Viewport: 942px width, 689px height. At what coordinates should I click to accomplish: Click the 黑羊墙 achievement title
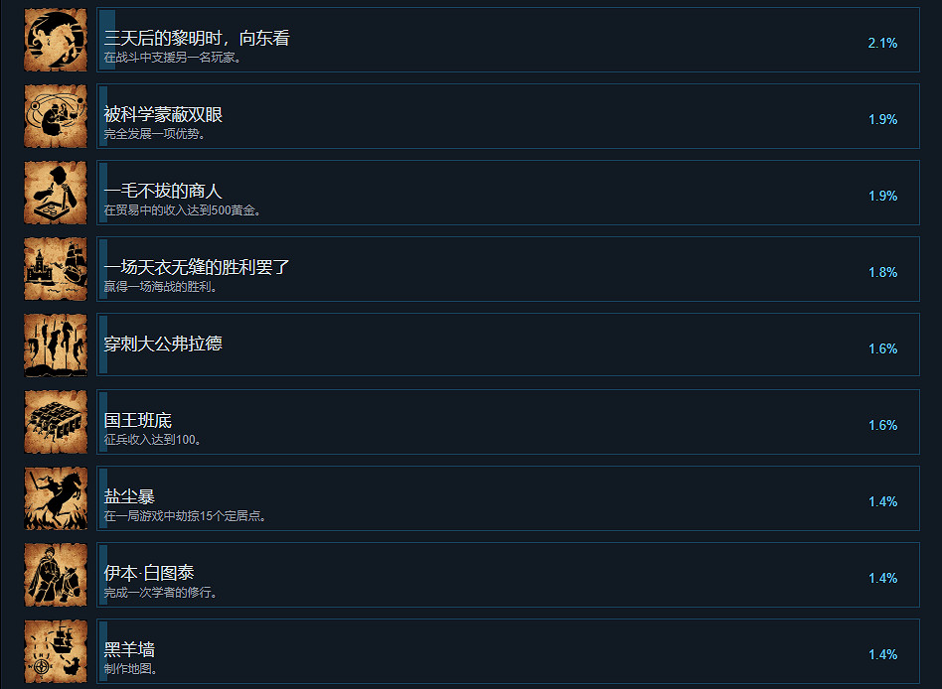click(129, 648)
